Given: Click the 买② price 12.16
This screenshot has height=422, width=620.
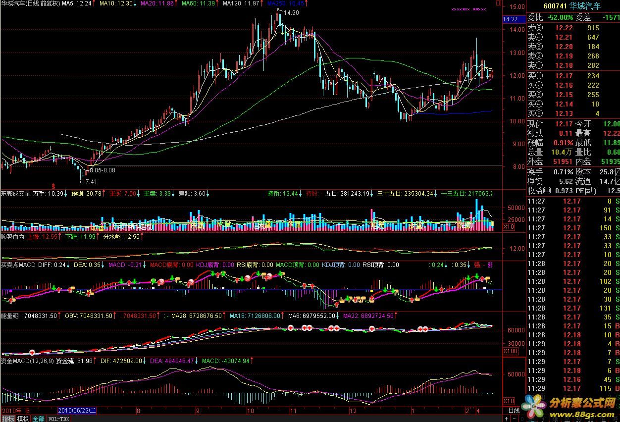Looking at the screenshot, I should tap(564, 85).
